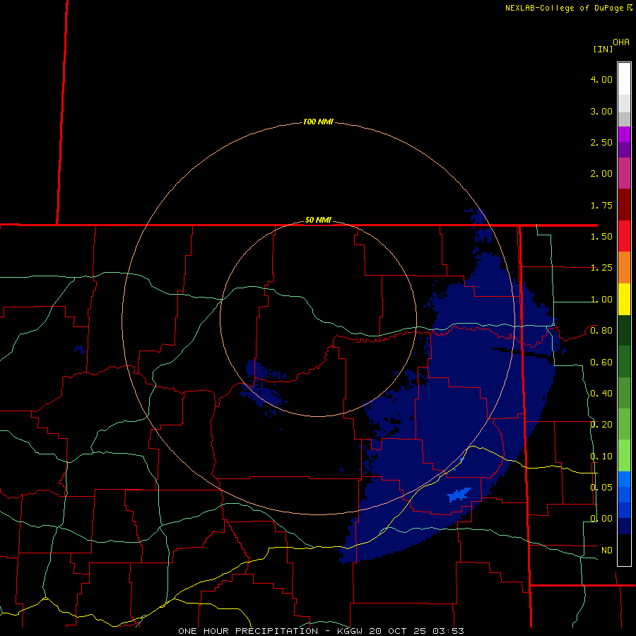Viewport: 636px width, 636px height.
Task: Click the light blue precipitation patch on map
Action: point(459,495)
